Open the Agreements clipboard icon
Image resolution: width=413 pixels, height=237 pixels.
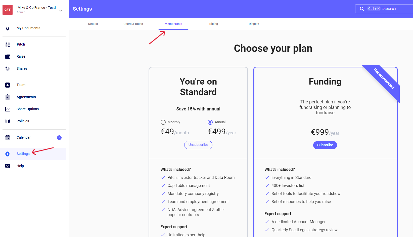pyautogui.click(x=8, y=97)
